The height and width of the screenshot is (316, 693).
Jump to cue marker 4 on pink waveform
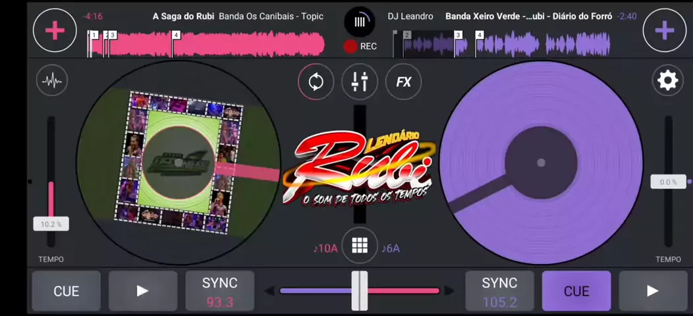(x=176, y=36)
